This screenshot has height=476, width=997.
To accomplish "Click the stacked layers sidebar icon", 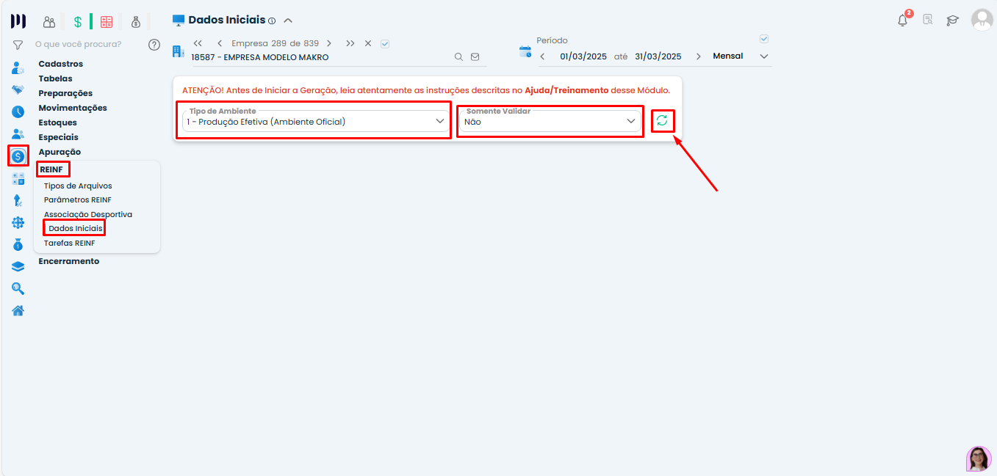I will click(18, 266).
